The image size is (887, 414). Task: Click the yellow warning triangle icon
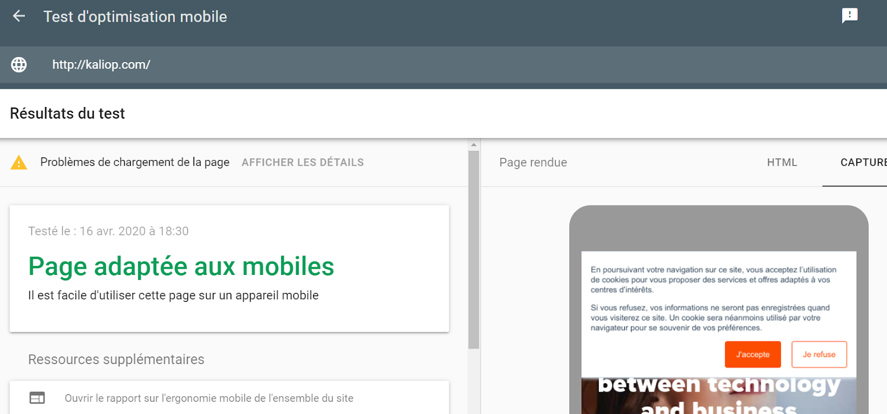[19, 163]
